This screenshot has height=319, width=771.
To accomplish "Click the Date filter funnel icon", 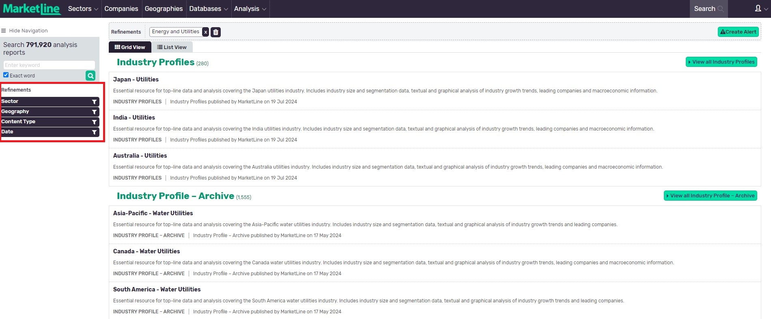I will point(94,132).
